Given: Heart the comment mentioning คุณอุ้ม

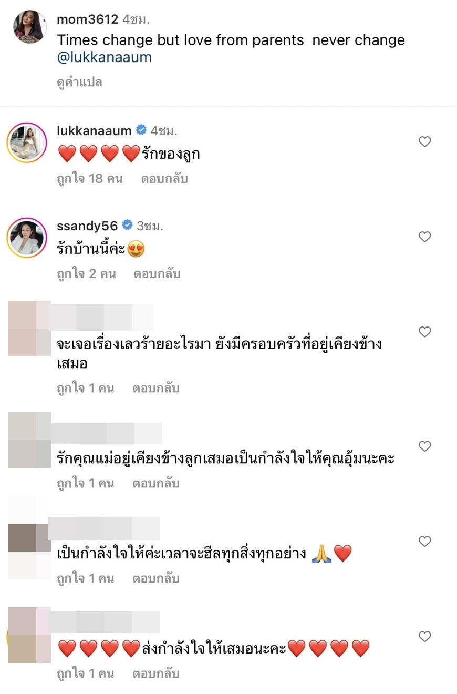Looking at the screenshot, I should (x=424, y=446).
